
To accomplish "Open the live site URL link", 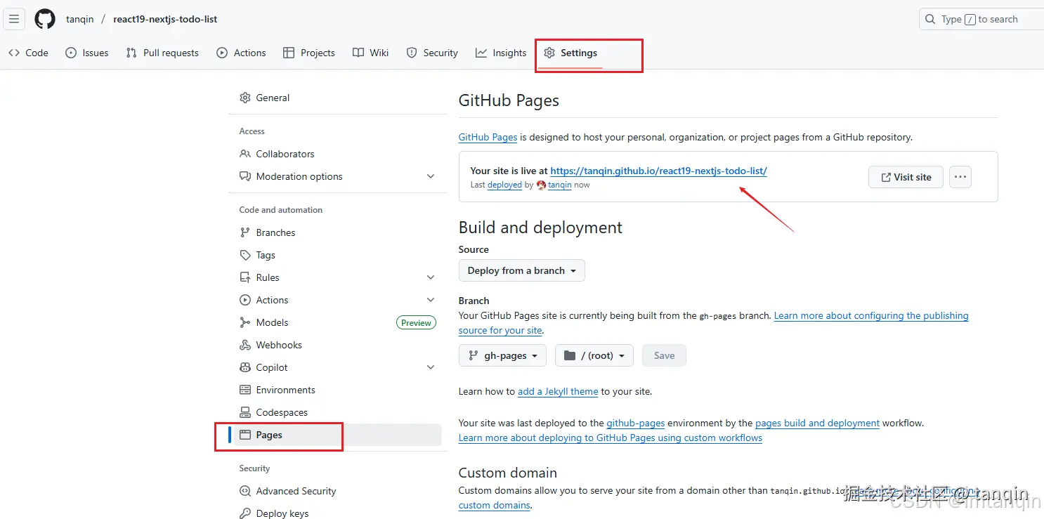I will 658,171.
